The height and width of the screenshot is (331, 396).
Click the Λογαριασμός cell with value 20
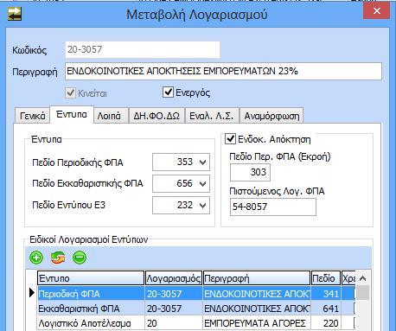click(174, 323)
